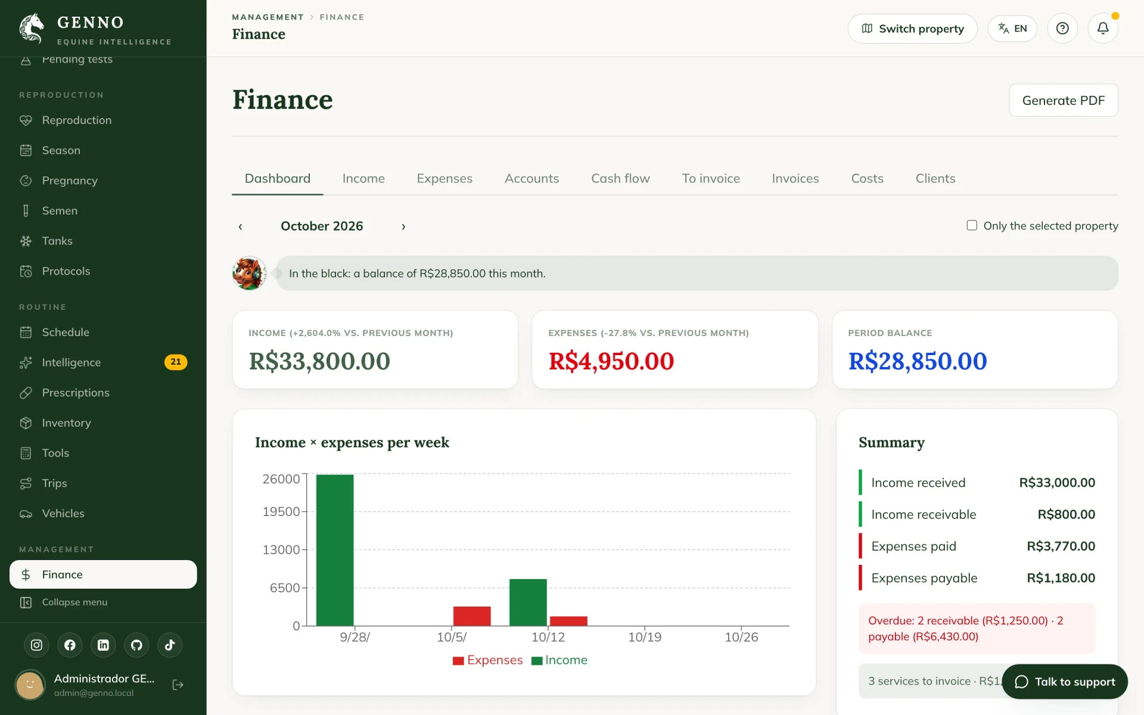
Task: Open Tools in the sidebar
Action: coord(103,453)
